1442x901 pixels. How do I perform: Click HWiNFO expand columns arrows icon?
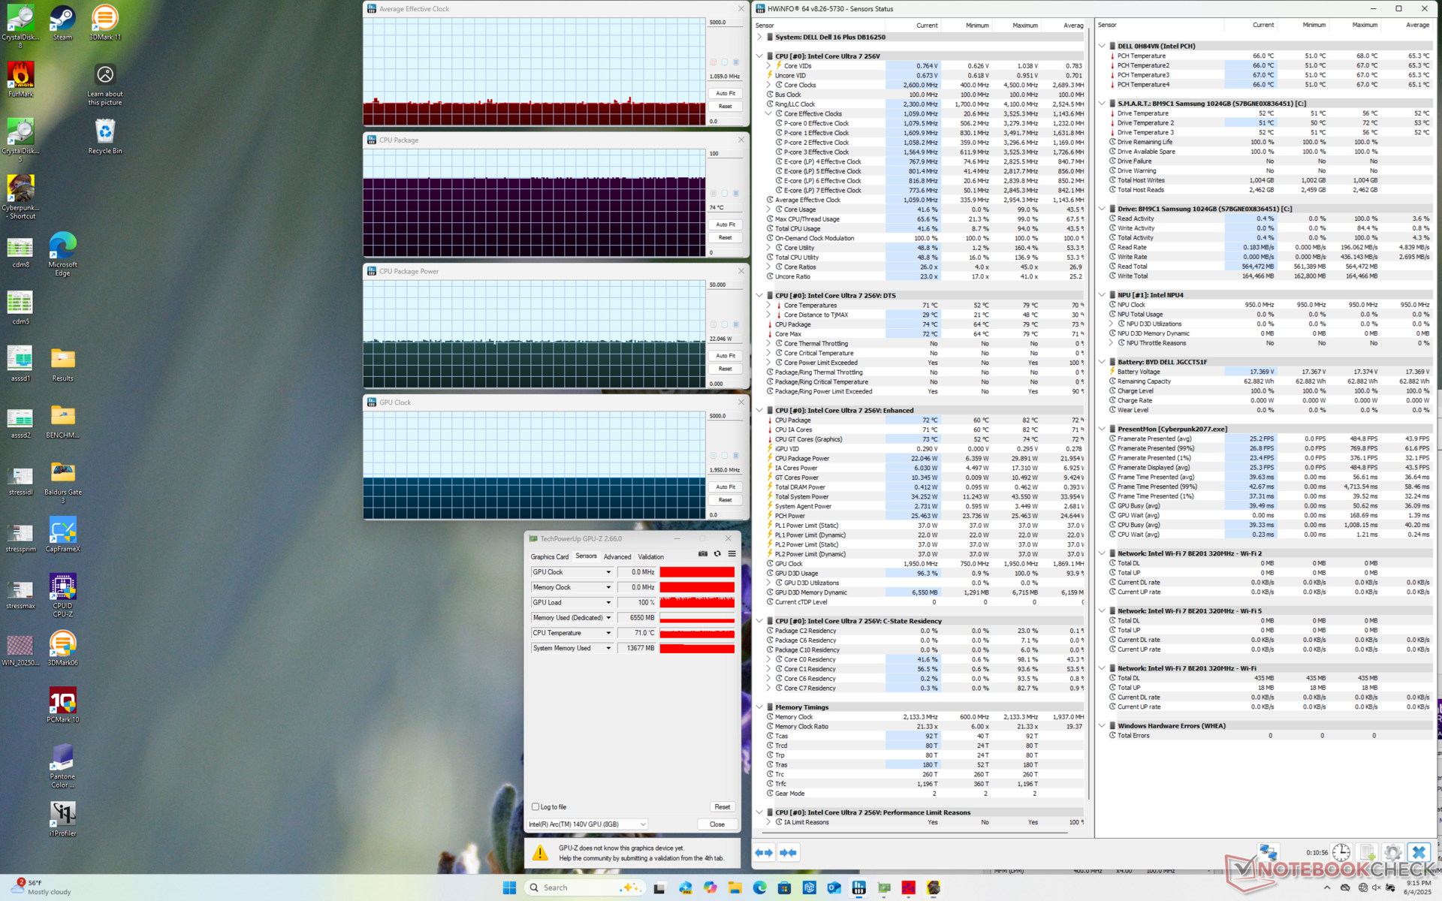(x=764, y=852)
